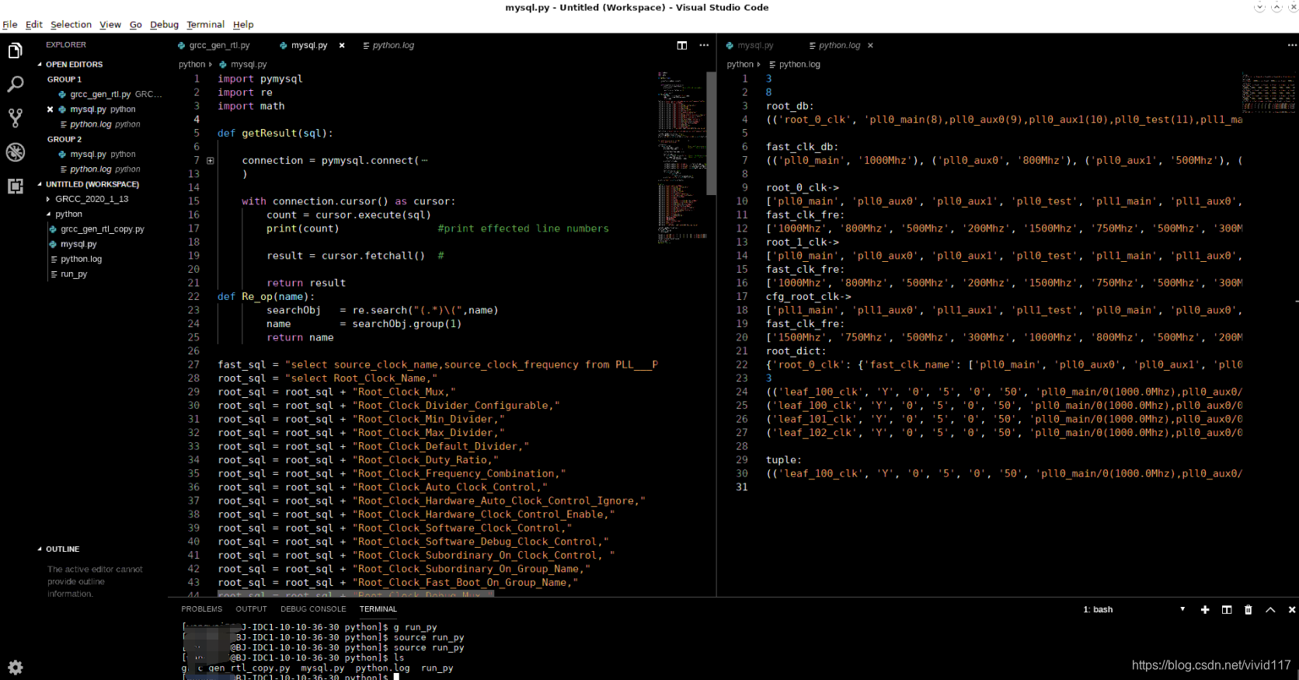
Task: Open the Search view in activity bar
Action: (15, 84)
